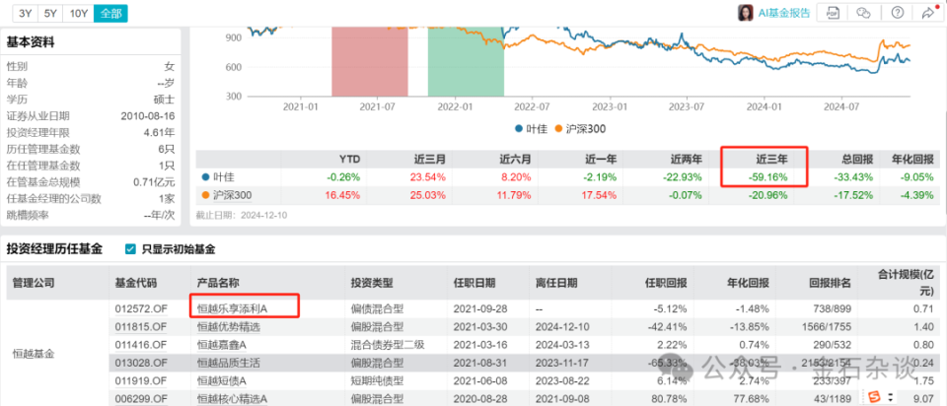947x406 pixels.
Task: Open the help question mark icon
Action: [896, 13]
